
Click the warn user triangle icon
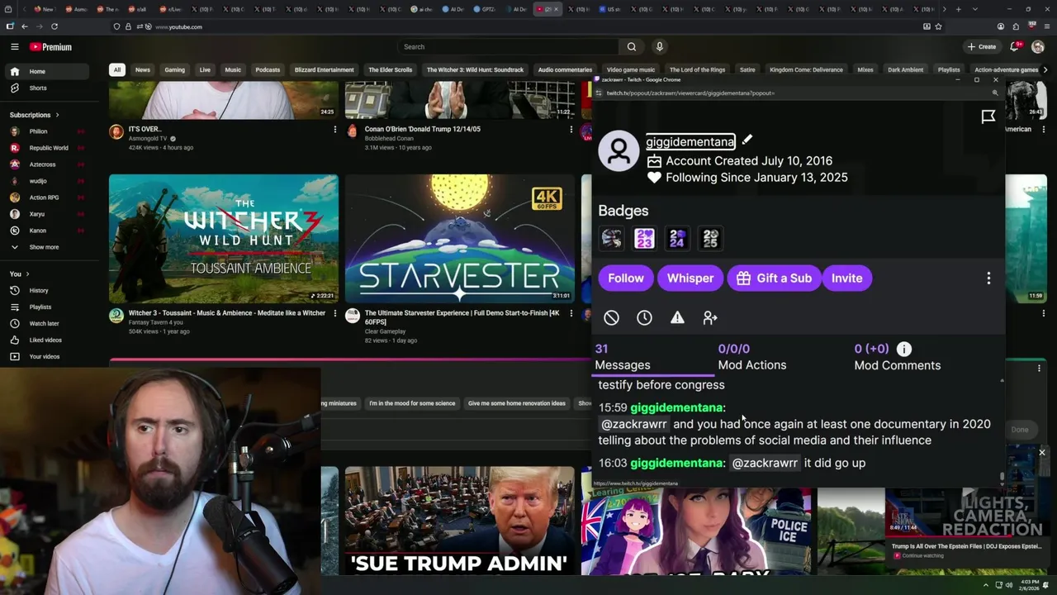point(677,318)
